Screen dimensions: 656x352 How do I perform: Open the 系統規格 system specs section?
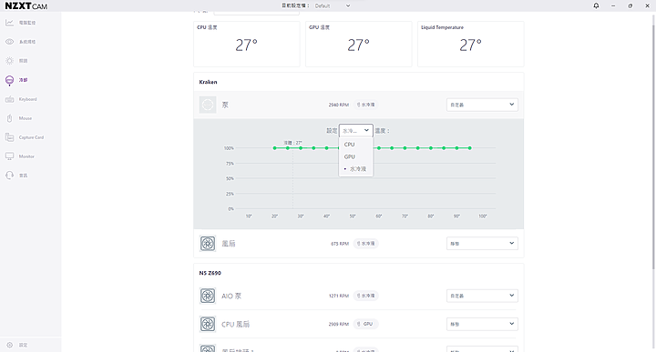tap(21, 42)
